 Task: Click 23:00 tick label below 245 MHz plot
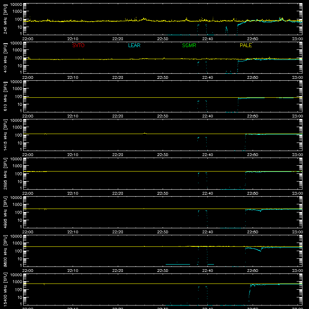coord(297,39)
